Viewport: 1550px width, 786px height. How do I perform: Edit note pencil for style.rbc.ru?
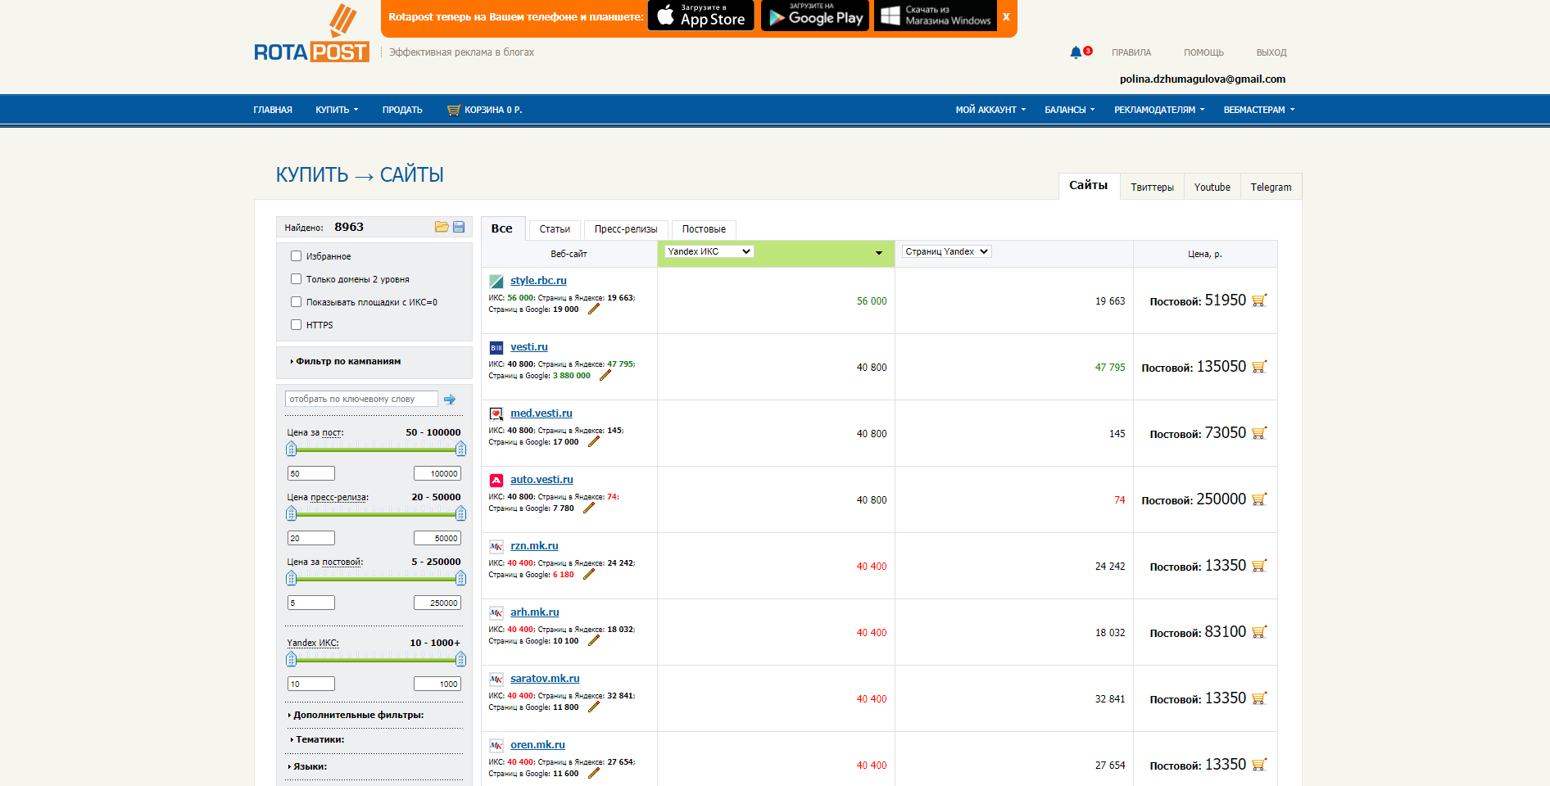[x=594, y=309]
